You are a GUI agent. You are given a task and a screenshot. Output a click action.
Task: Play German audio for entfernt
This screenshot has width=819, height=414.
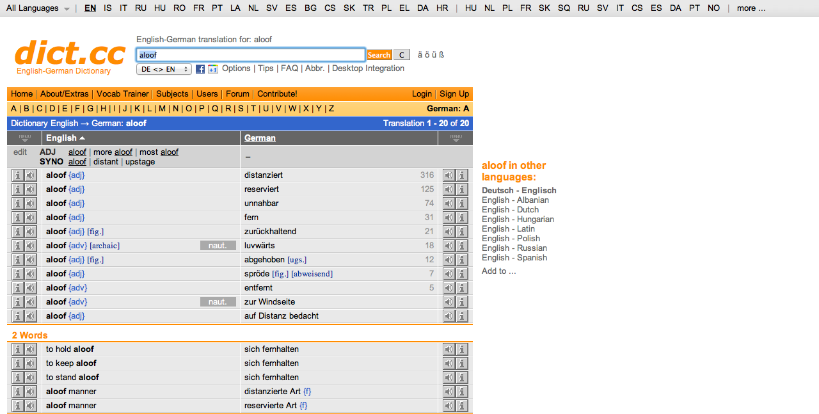(449, 288)
